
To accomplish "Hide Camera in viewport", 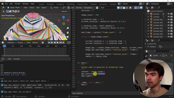I will click(x=169, y=14).
